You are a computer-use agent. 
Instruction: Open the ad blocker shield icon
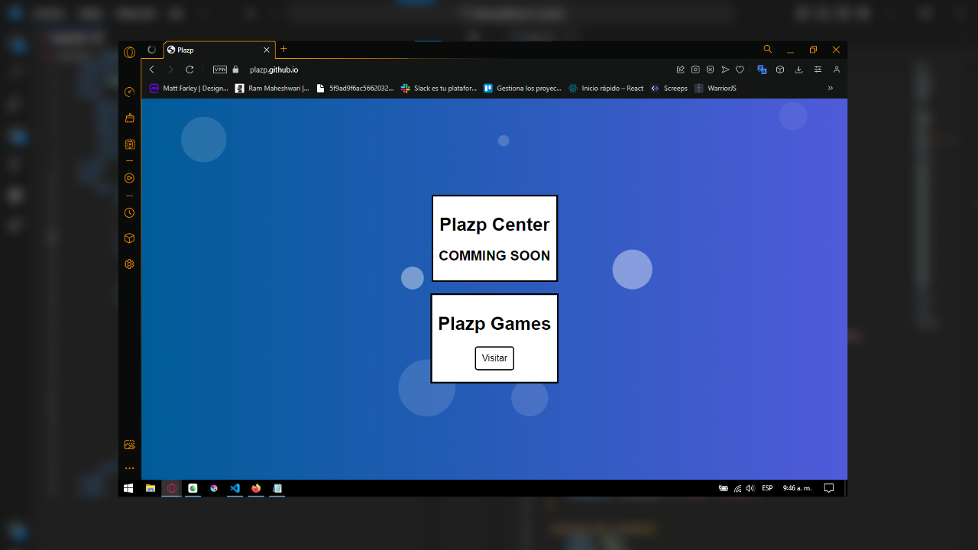pos(710,70)
